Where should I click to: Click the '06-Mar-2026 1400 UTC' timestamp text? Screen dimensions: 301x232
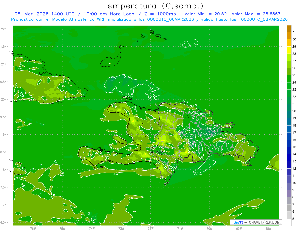44,14
